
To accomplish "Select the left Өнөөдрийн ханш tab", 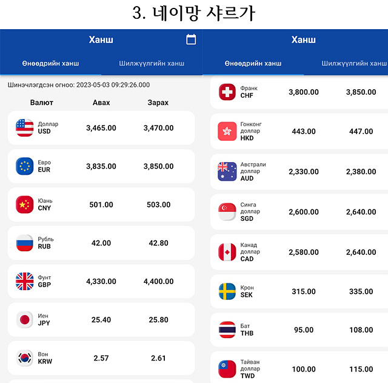I will click(x=50, y=63).
